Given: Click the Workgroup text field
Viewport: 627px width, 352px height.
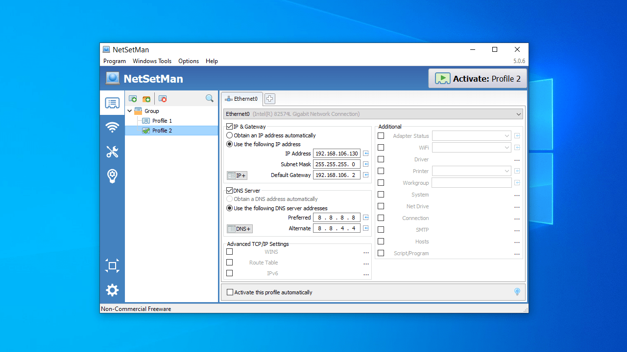Looking at the screenshot, I should [472, 183].
